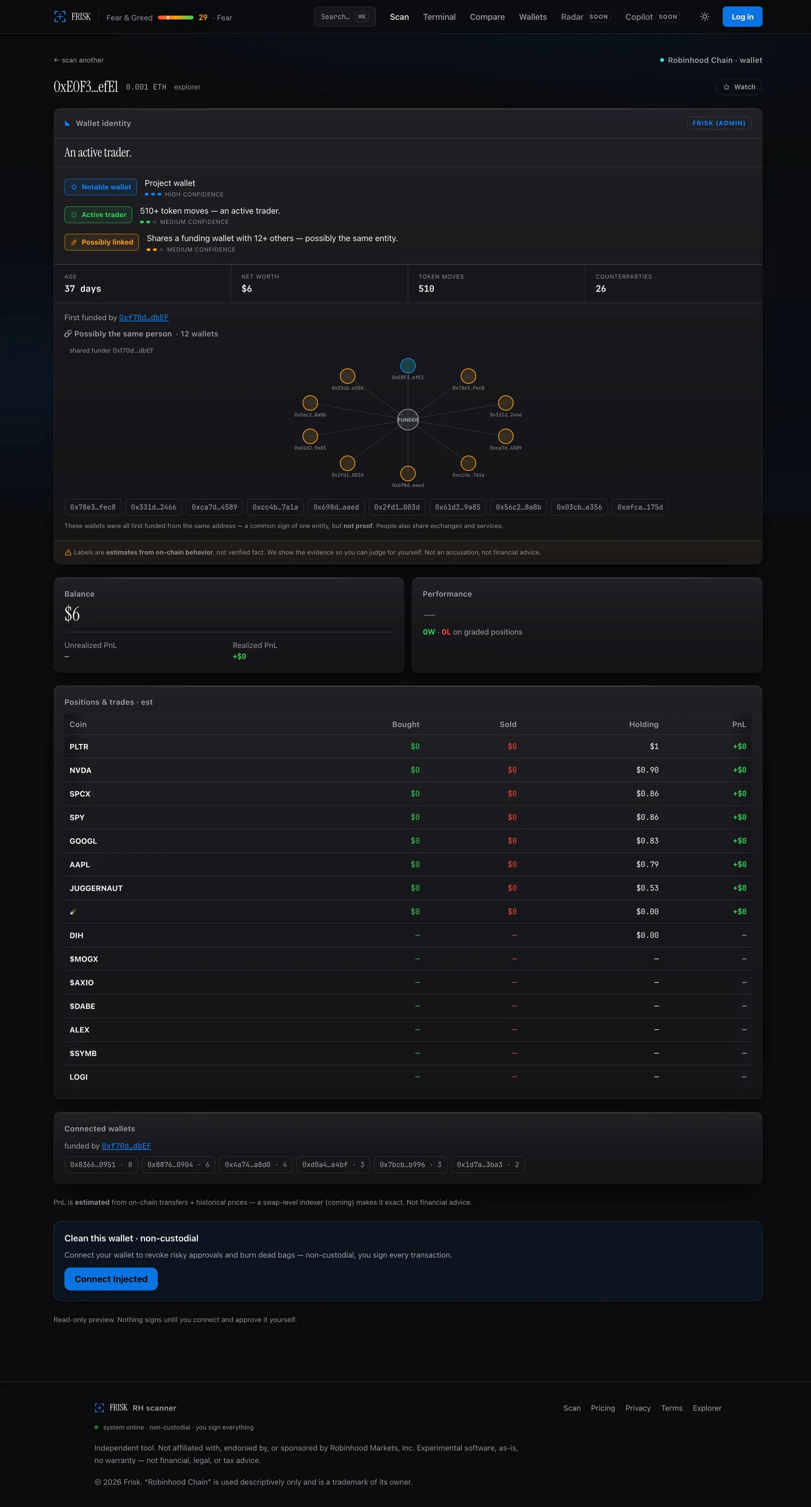The image size is (811, 1507).
Task: Open the 0x8876…0904 connected wallet chip
Action: coord(178,1165)
